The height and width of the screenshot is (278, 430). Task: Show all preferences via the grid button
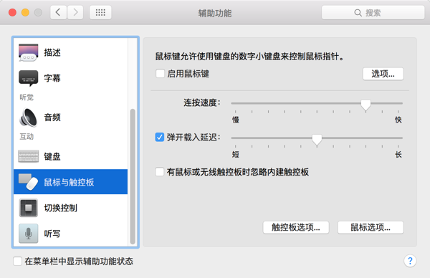point(100,12)
